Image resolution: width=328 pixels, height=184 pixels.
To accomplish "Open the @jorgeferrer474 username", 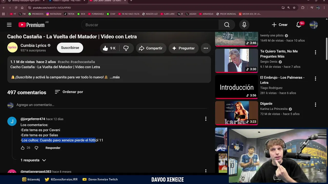I will coord(33,119).
